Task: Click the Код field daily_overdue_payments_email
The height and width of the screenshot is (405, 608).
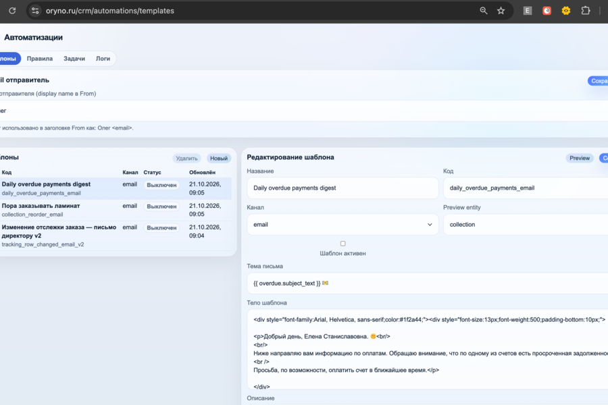Action: pos(526,188)
